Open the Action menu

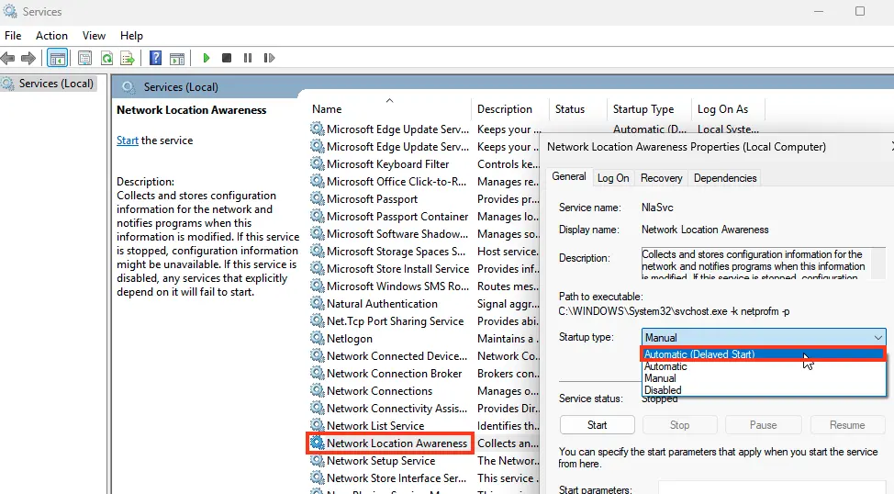tap(51, 36)
